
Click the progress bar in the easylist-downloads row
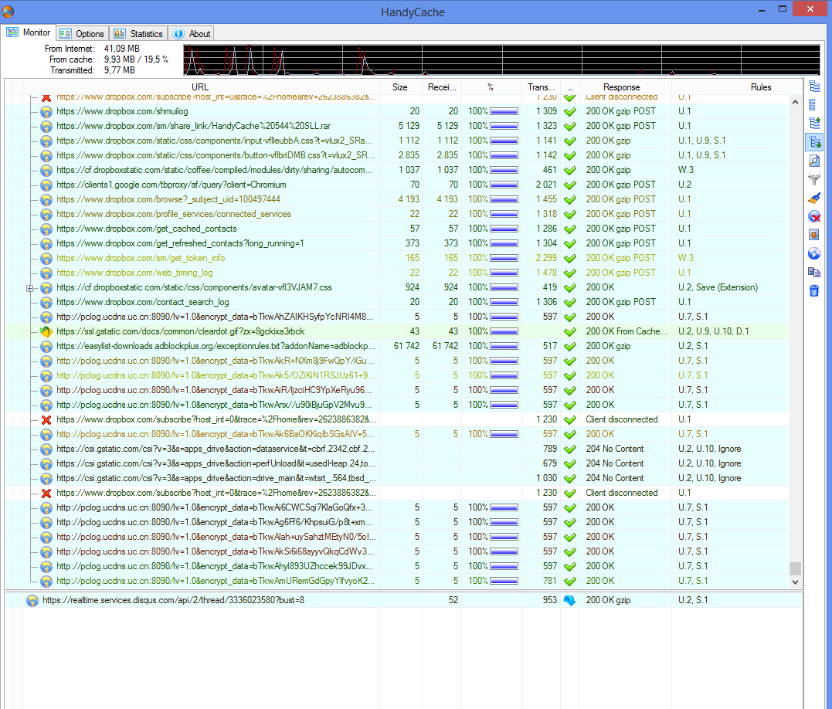(x=504, y=346)
